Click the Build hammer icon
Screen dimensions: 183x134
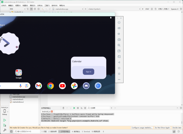5,130
